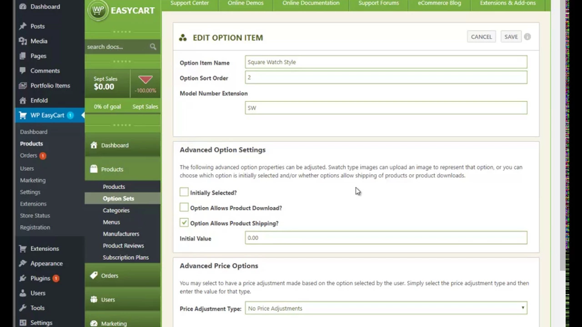This screenshot has width=582, height=327.
Task: Check the Initially Selected checkbox
Action: 184,192
